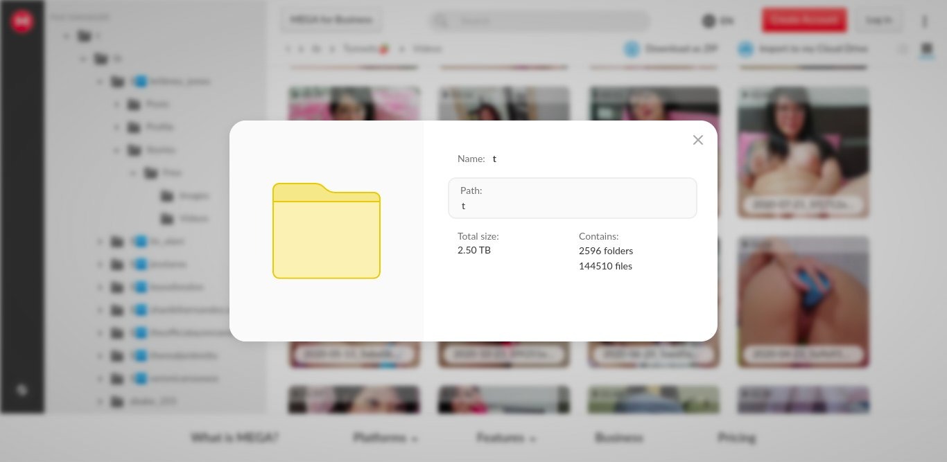Viewport: 947px width, 462px height.
Task: Open the three-dot menu in the top bar
Action: 924,21
